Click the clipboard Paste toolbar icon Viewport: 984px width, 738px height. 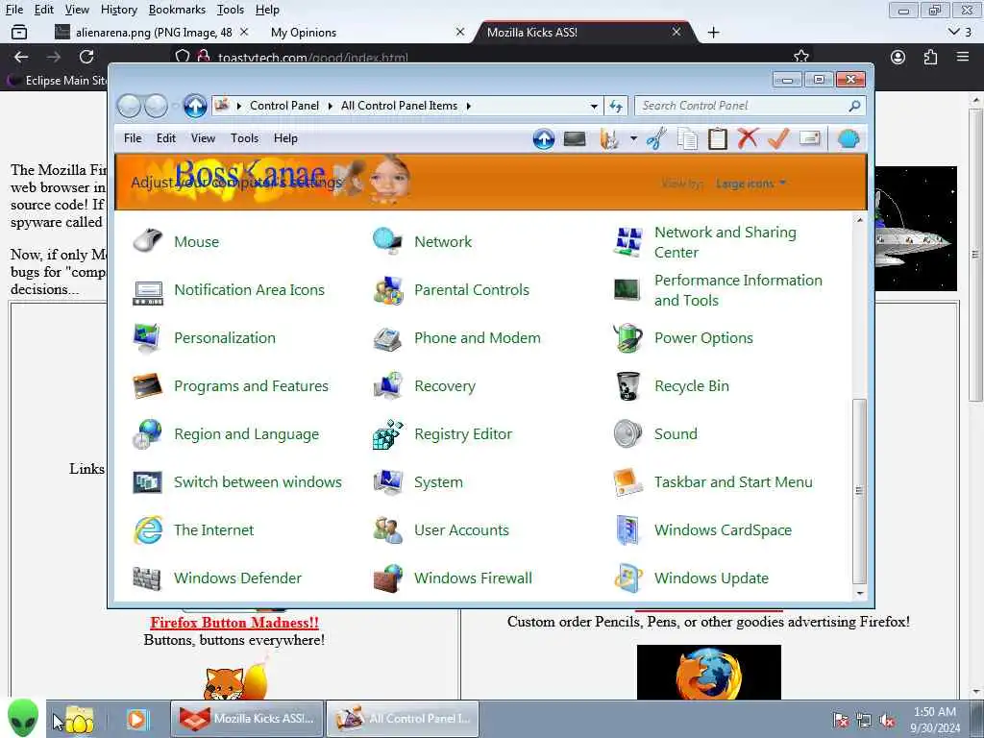tap(717, 138)
